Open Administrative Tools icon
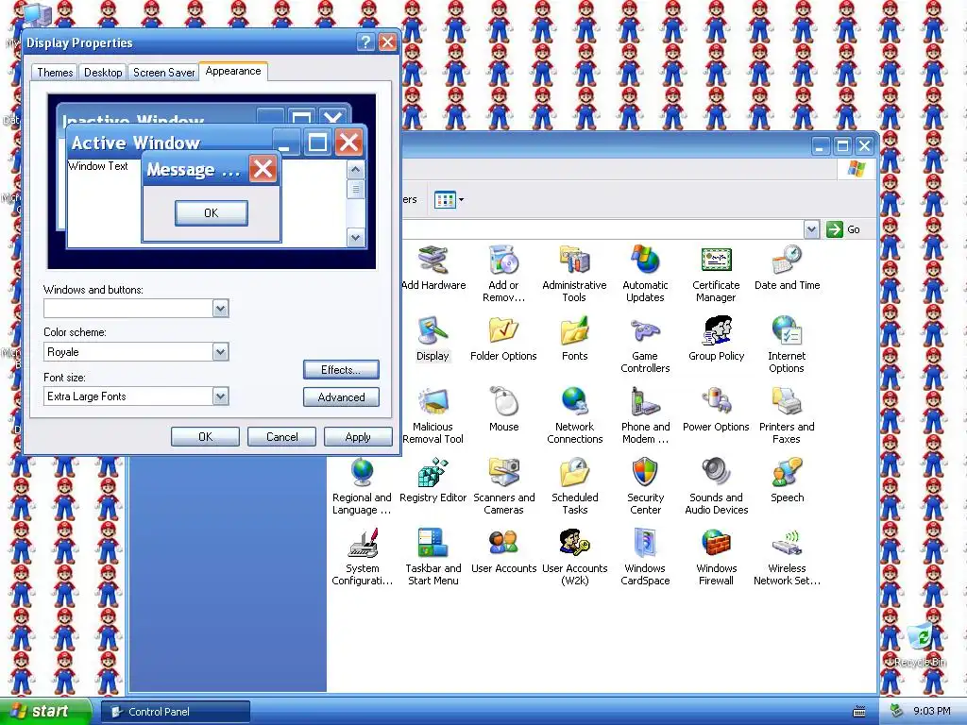 coord(574,274)
